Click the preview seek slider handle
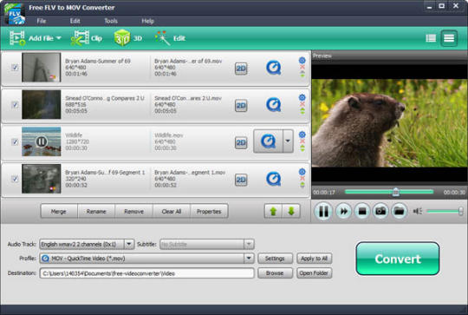Screen dimensions: 468x315 (x=395, y=192)
